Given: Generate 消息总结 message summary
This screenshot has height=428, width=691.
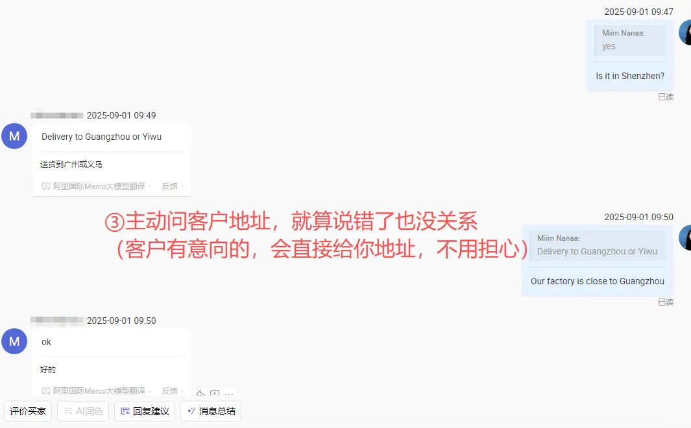Looking at the screenshot, I should [x=211, y=411].
